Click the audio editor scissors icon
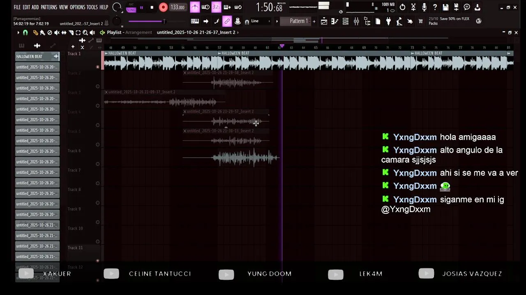Image resolution: width=526 pixels, height=295 pixels. pyautogui.click(x=413, y=7)
